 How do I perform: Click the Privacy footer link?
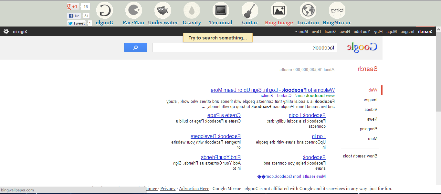[x=168, y=189]
